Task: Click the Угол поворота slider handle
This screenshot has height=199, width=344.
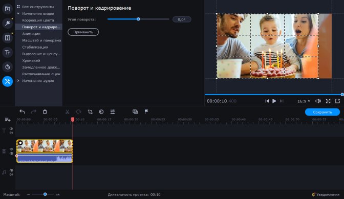Action: [138, 19]
